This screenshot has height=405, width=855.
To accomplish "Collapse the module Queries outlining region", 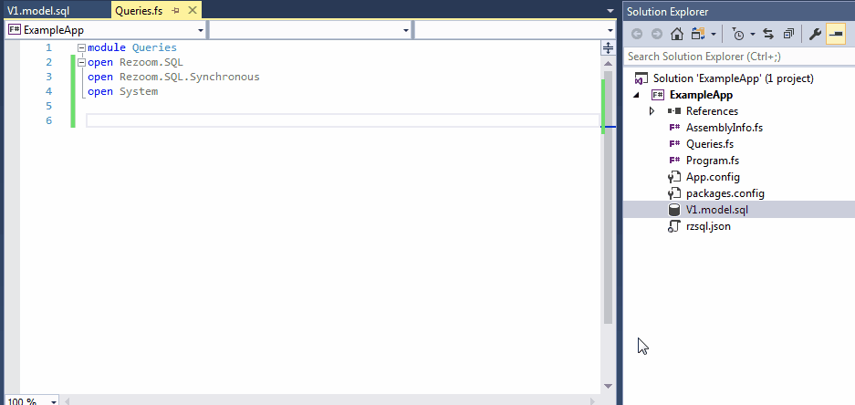I will pyautogui.click(x=82, y=47).
